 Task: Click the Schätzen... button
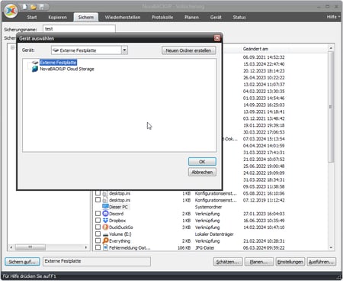[x=228, y=262]
